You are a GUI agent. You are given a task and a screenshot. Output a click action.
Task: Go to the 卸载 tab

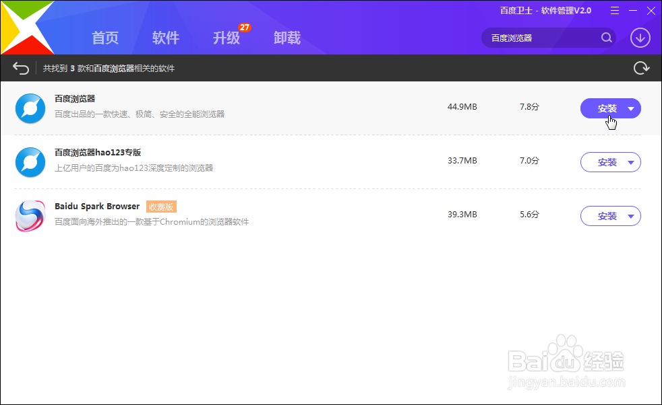[x=287, y=38]
